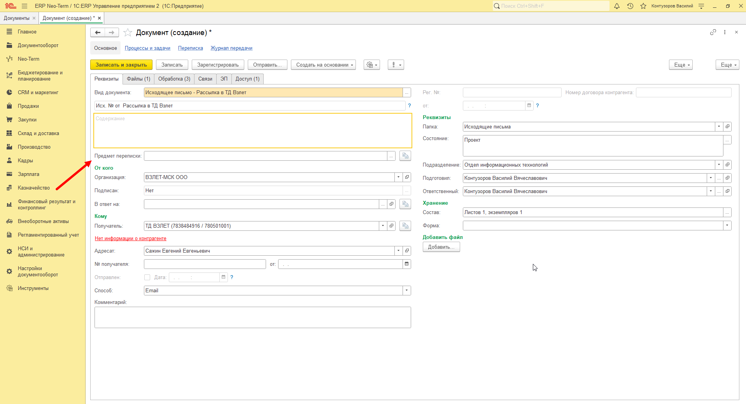The image size is (746, 404).
Task: Expand the Форма dropdown
Action: coord(727,225)
